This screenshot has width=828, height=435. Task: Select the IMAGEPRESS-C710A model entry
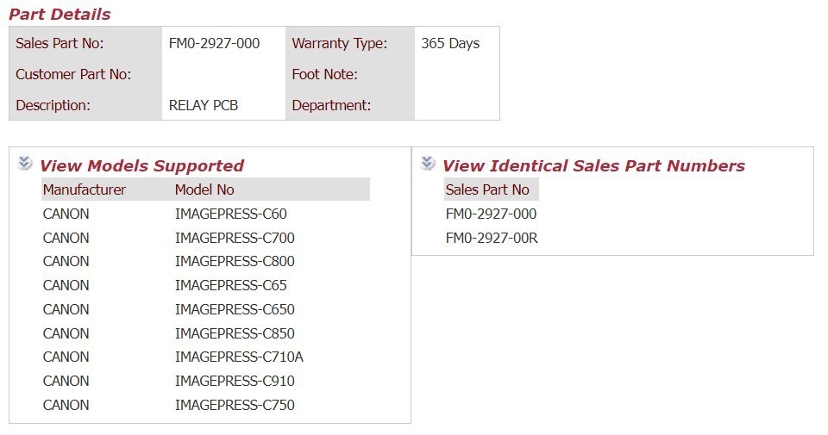click(239, 357)
